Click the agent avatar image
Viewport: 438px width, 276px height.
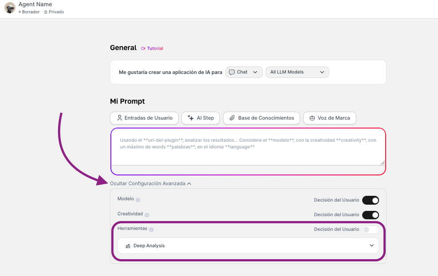click(10, 8)
